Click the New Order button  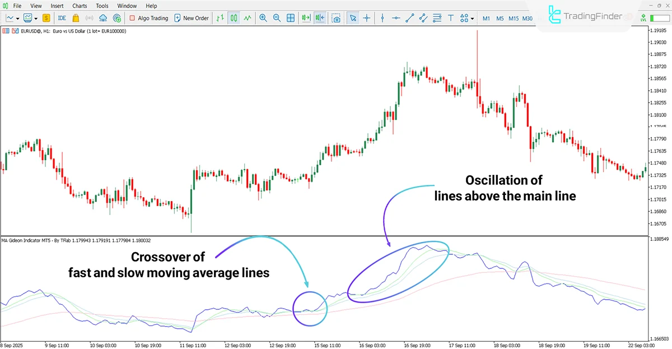[x=192, y=17]
